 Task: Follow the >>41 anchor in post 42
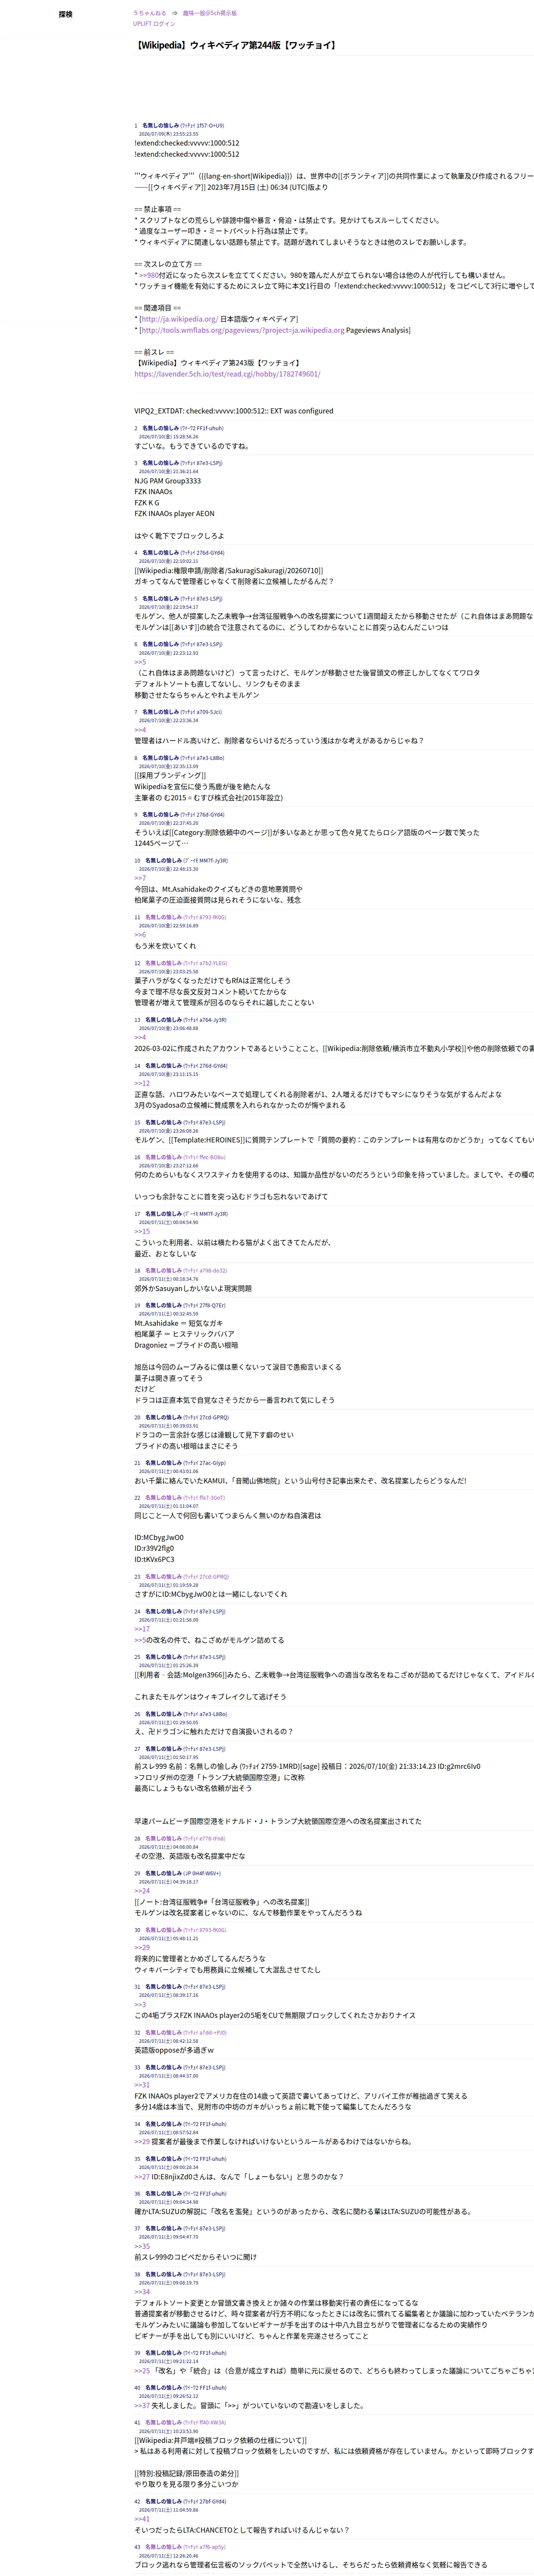click(142, 2519)
